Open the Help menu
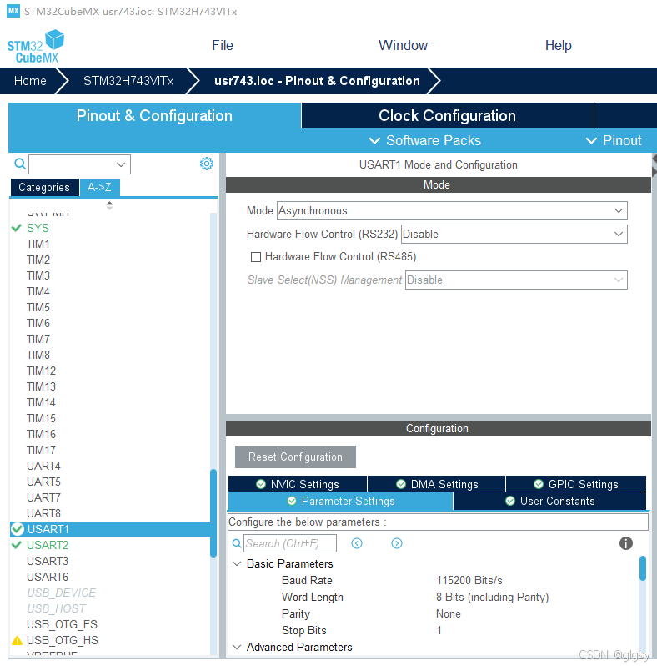 558,45
